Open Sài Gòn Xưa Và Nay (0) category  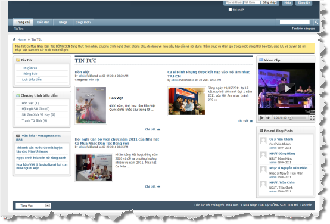pyautogui.click(x=38, y=115)
